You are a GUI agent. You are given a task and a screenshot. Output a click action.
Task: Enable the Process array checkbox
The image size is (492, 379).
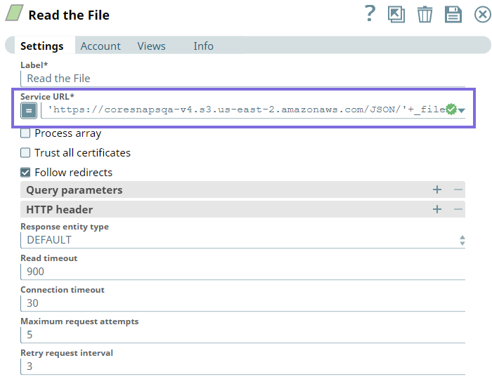coord(26,133)
